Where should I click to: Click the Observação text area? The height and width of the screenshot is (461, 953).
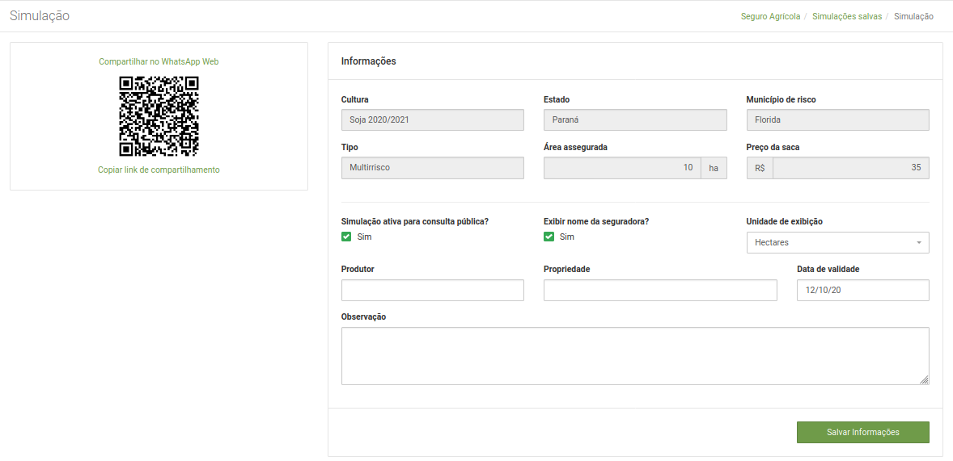click(635, 356)
